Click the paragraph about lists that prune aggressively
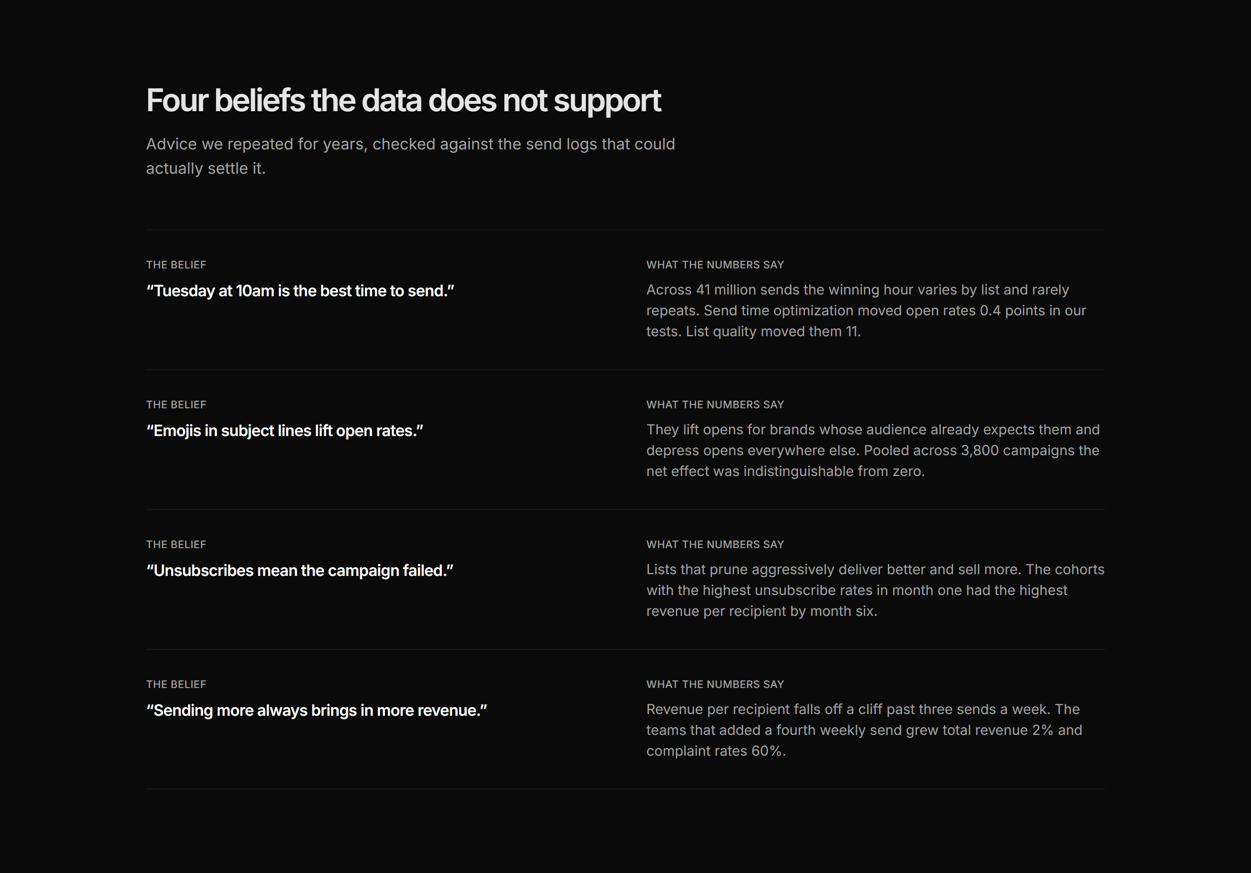This screenshot has height=873, width=1251. (x=875, y=590)
